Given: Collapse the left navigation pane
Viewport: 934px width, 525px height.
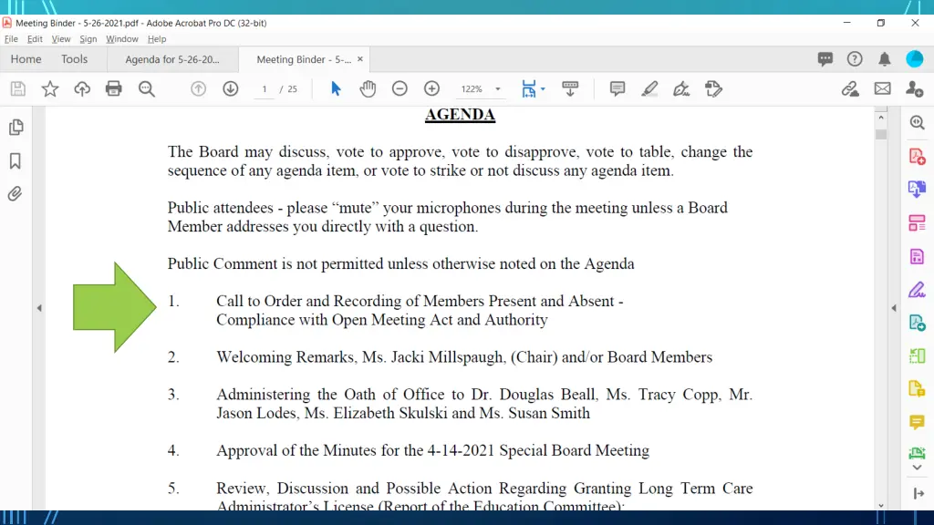Looking at the screenshot, I should tap(39, 308).
